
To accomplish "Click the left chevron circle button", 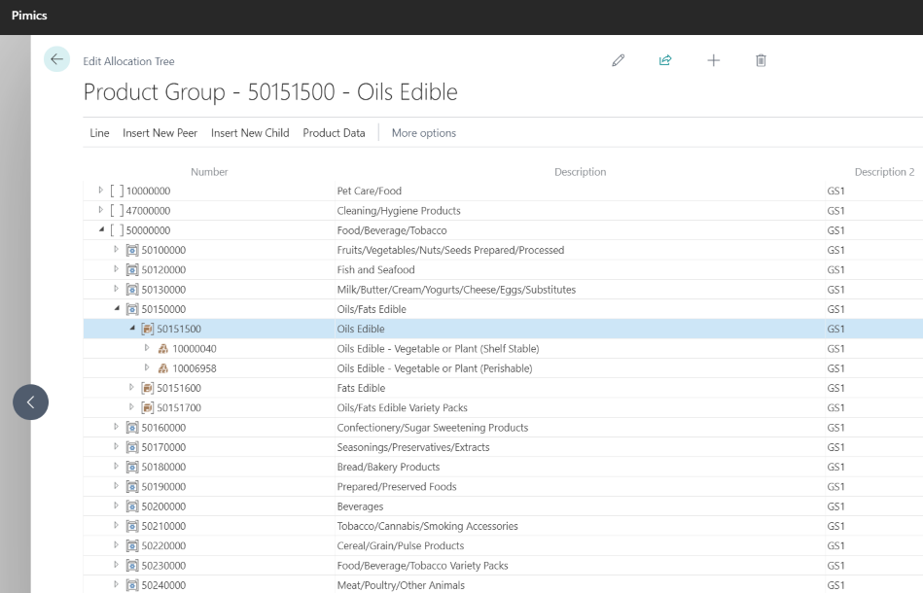I will pyautogui.click(x=30, y=401).
